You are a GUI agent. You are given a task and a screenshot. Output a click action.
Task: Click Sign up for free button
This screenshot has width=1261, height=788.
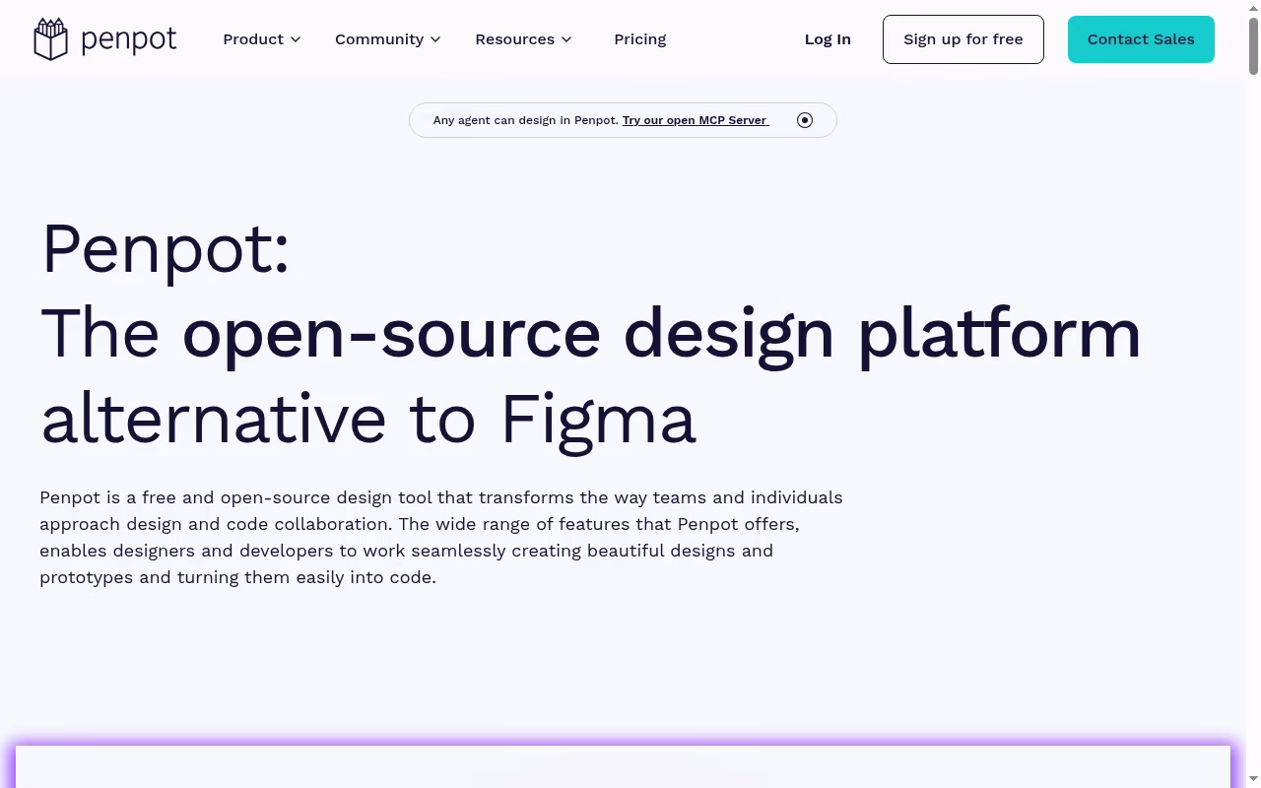click(x=963, y=39)
